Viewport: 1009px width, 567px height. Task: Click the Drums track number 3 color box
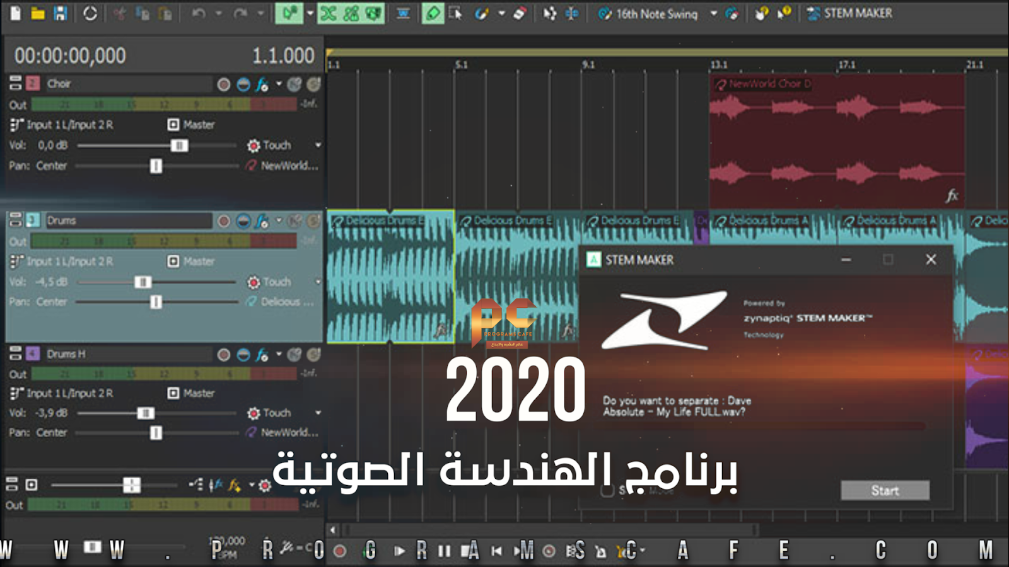[33, 220]
